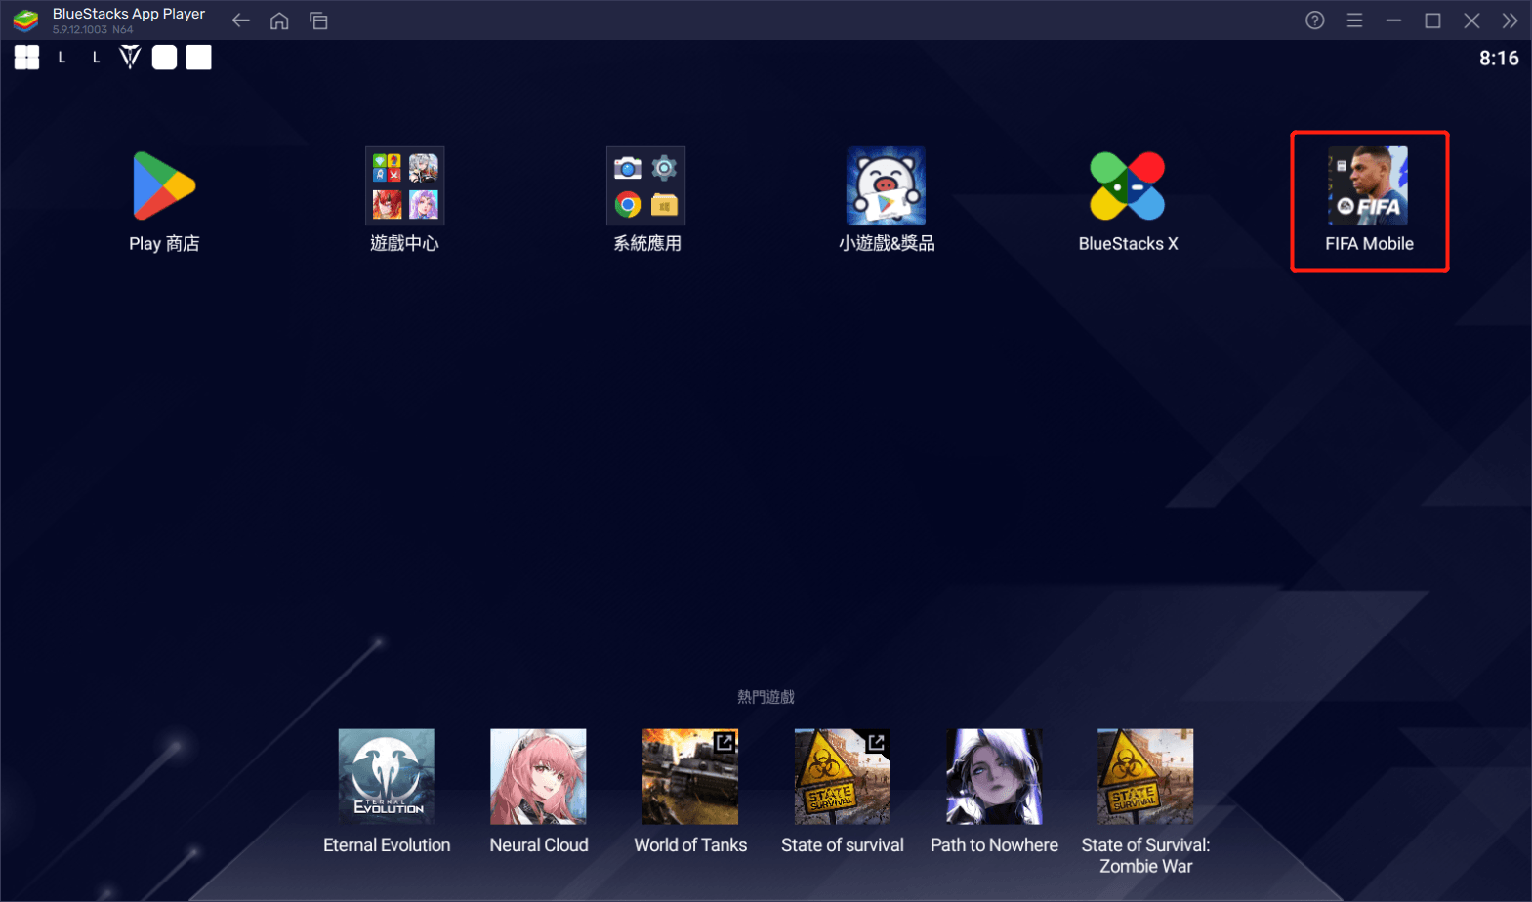Click the FIFA Mobile label text
Viewport: 1532px width, 902px height.
1369,244
